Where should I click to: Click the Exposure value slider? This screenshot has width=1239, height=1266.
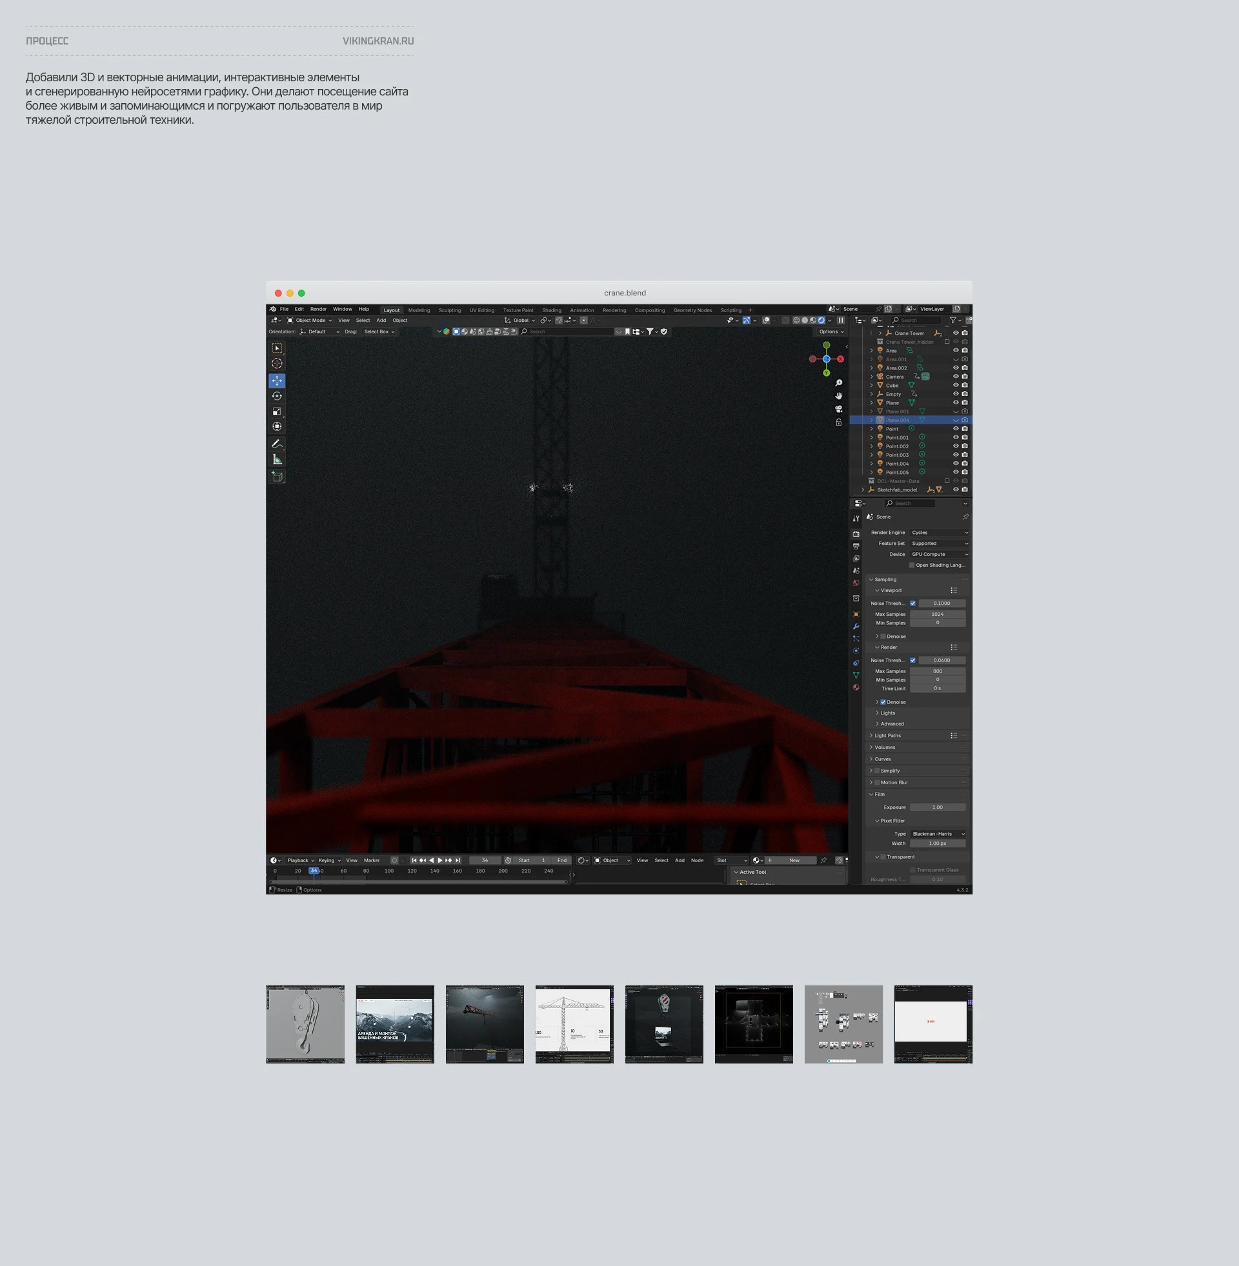pos(937,807)
